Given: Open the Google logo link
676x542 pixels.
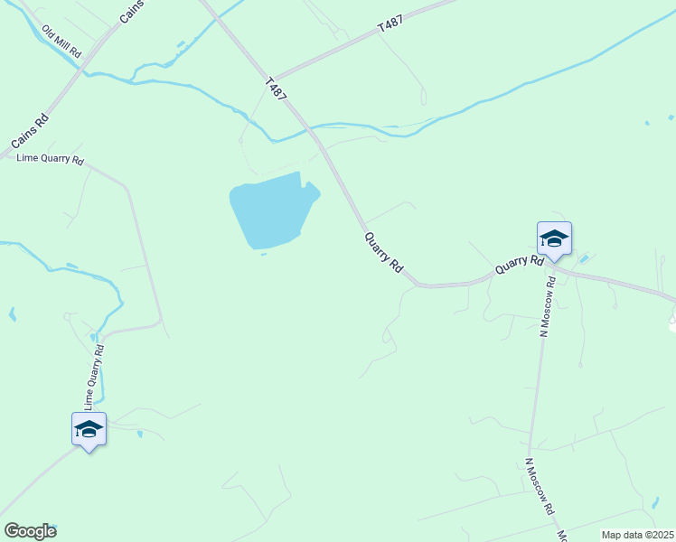Looking at the screenshot, I should (30, 531).
